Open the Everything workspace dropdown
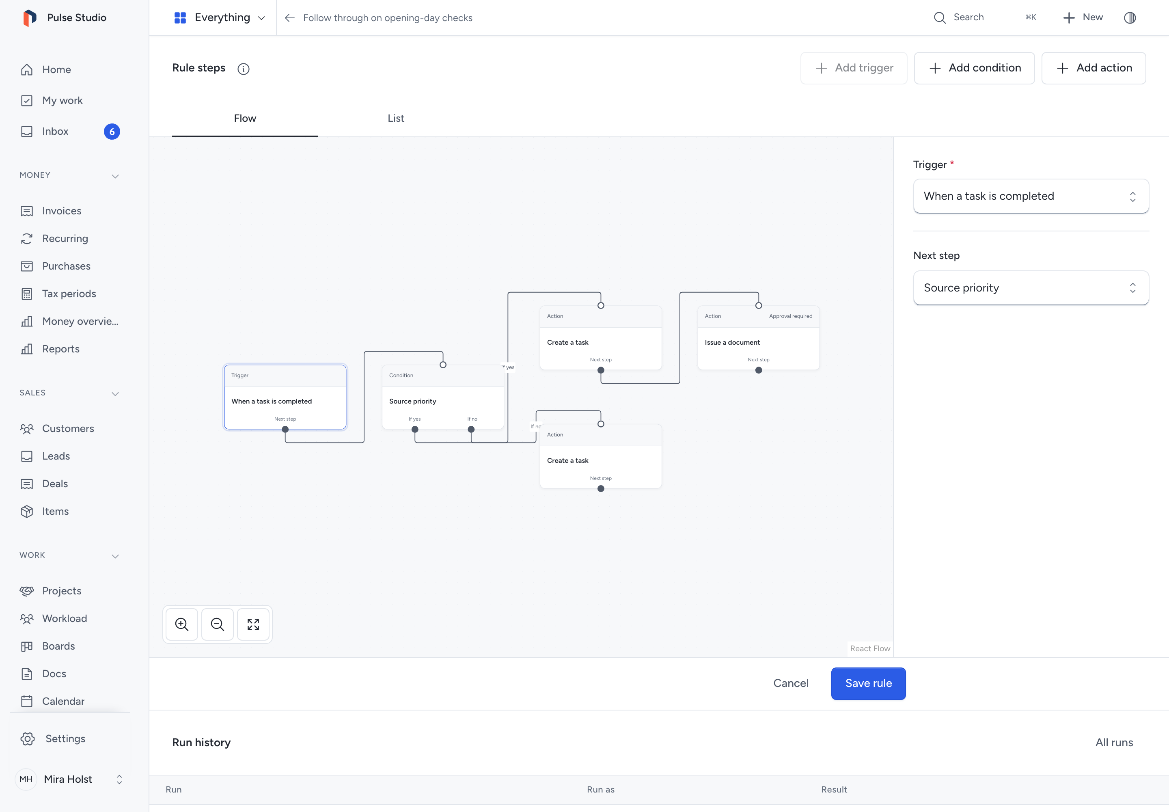This screenshot has height=812, width=1169. [219, 18]
